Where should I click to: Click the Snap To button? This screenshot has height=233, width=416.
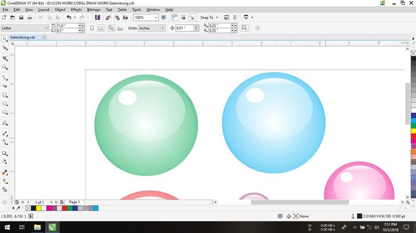click(x=209, y=17)
